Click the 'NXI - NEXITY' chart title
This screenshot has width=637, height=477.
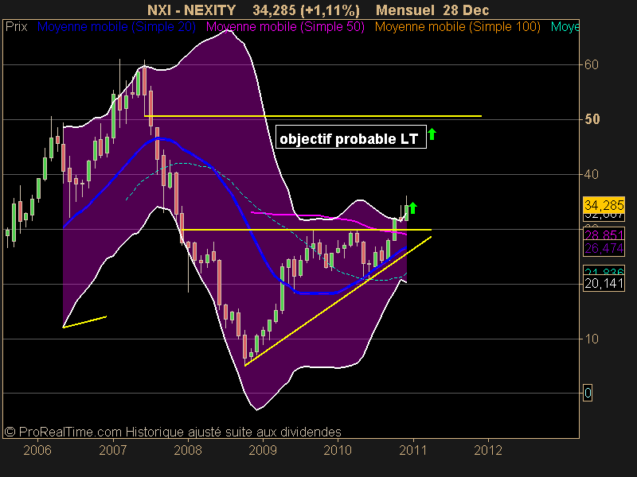(x=191, y=10)
